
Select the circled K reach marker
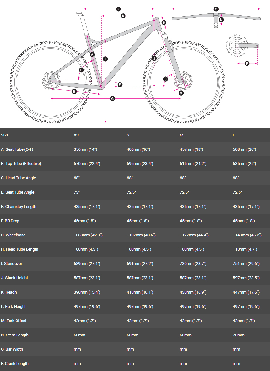point(123,16)
